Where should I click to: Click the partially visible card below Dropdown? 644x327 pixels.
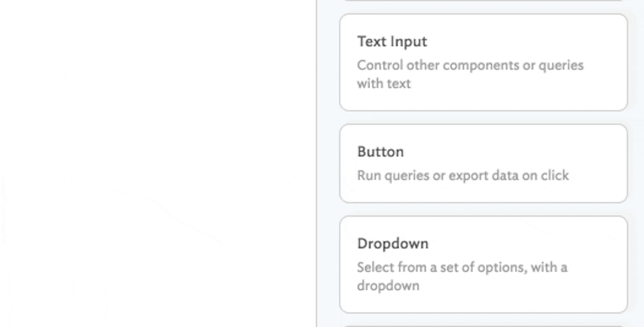(x=483, y=326)
